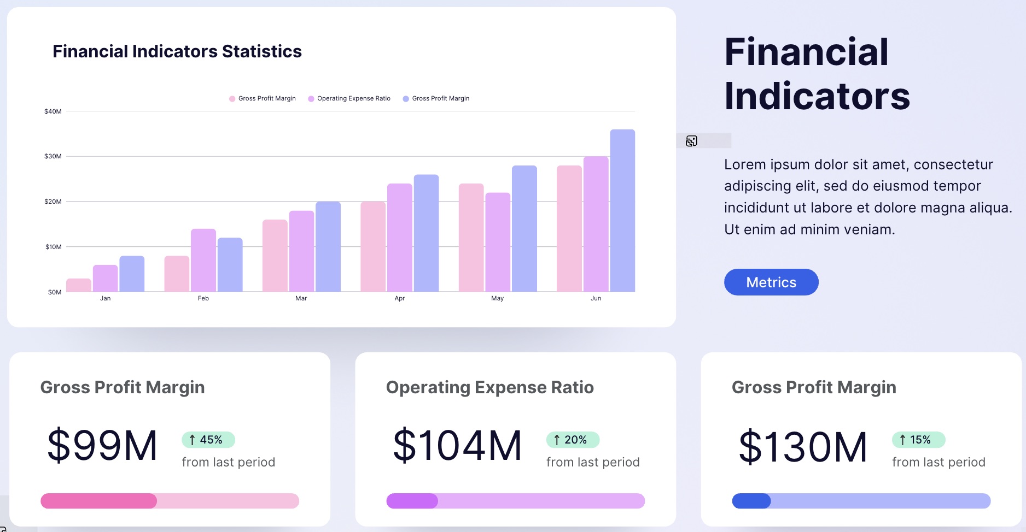Click the 20% increase badge on the $104M card
Viewport: 1026px width, 532px height.
pyautogui.click(x=572, y=439)
